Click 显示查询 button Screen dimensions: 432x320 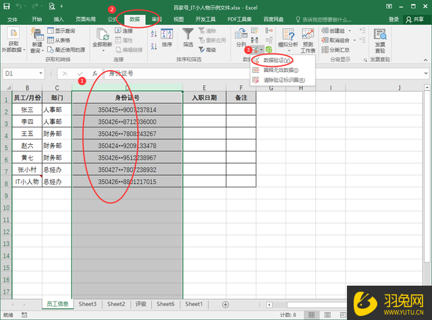tap(61, 30)
